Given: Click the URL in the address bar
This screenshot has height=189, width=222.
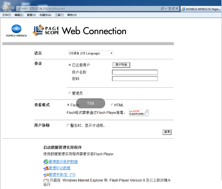Looking at the screenshot, I should [43, 9].
